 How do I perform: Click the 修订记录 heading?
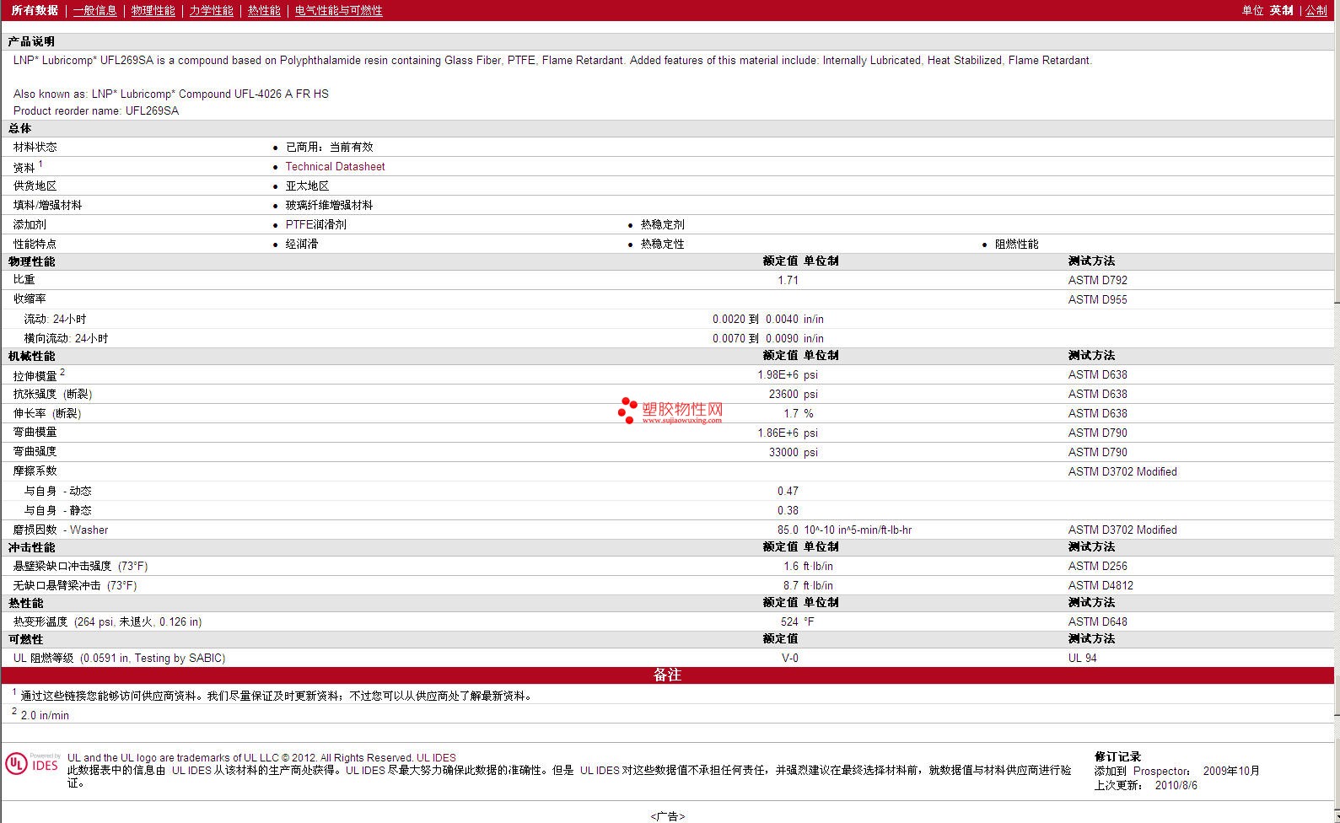tap(1117, 756)
